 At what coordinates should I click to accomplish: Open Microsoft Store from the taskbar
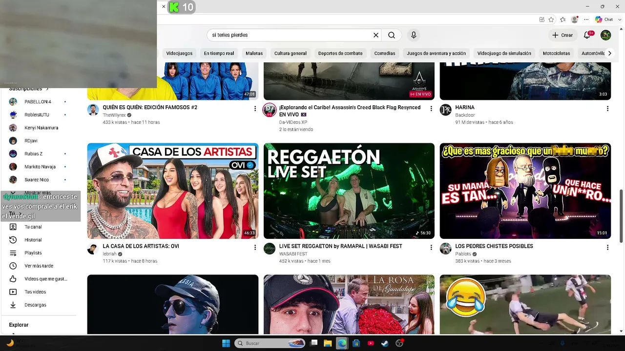pos(356,343)
